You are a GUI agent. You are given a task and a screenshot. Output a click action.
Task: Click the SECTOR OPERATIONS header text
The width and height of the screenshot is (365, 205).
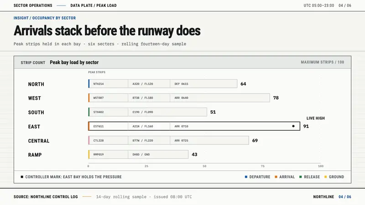pyautogui.click(x=33, y=5)
